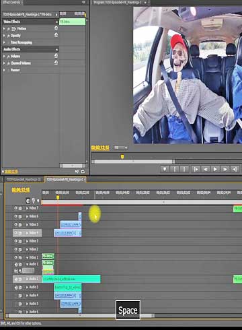Hide the Video 1 track output
Screen dimensions: 242x330
(15, 257)
